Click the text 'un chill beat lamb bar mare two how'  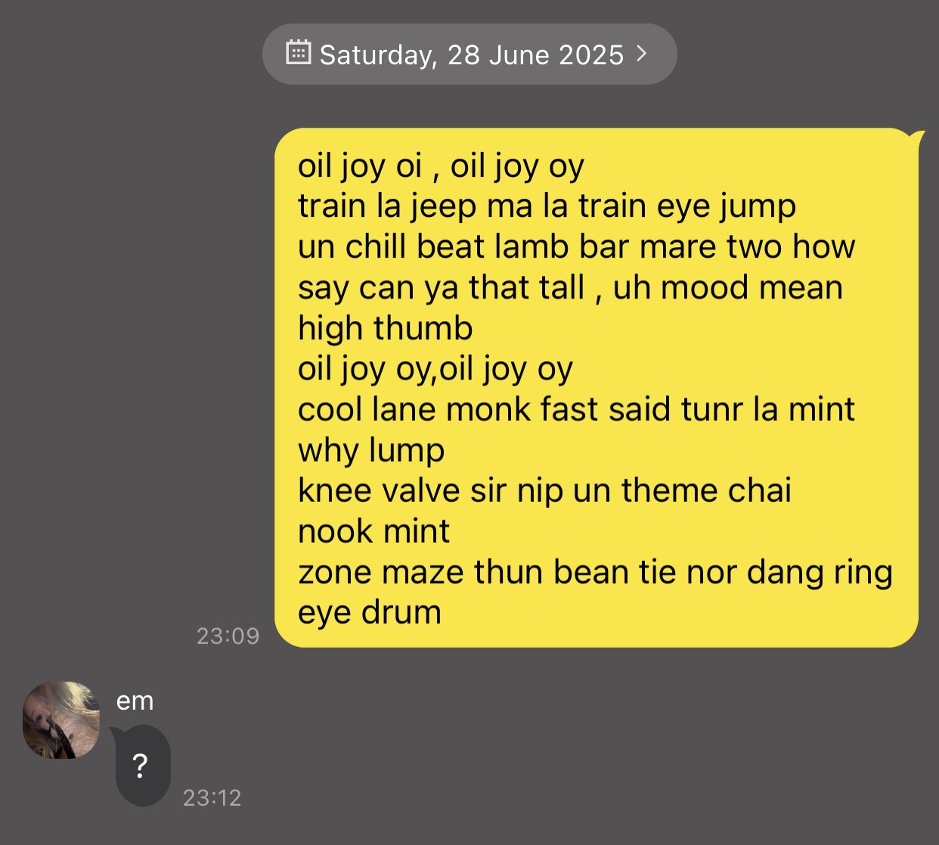[x=576, y=246]
